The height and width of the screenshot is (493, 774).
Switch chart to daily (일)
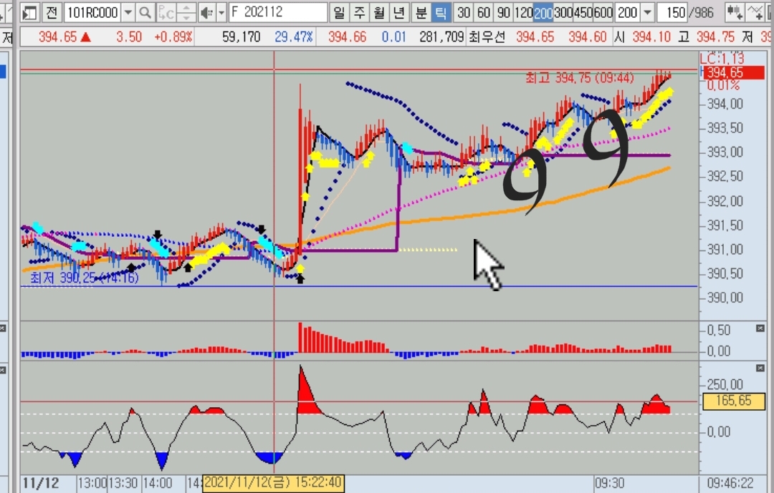[338, 12]
